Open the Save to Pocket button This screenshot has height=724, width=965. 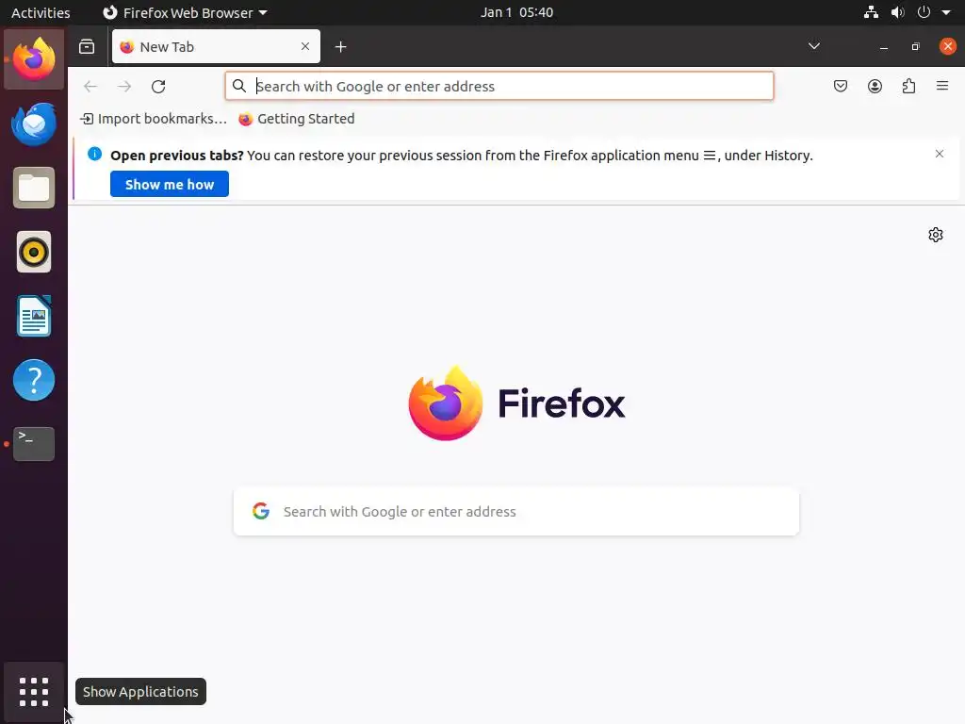coord(840,86)
